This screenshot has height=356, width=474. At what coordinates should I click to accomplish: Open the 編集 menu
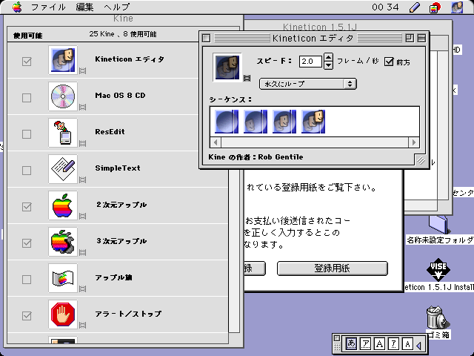84,7
